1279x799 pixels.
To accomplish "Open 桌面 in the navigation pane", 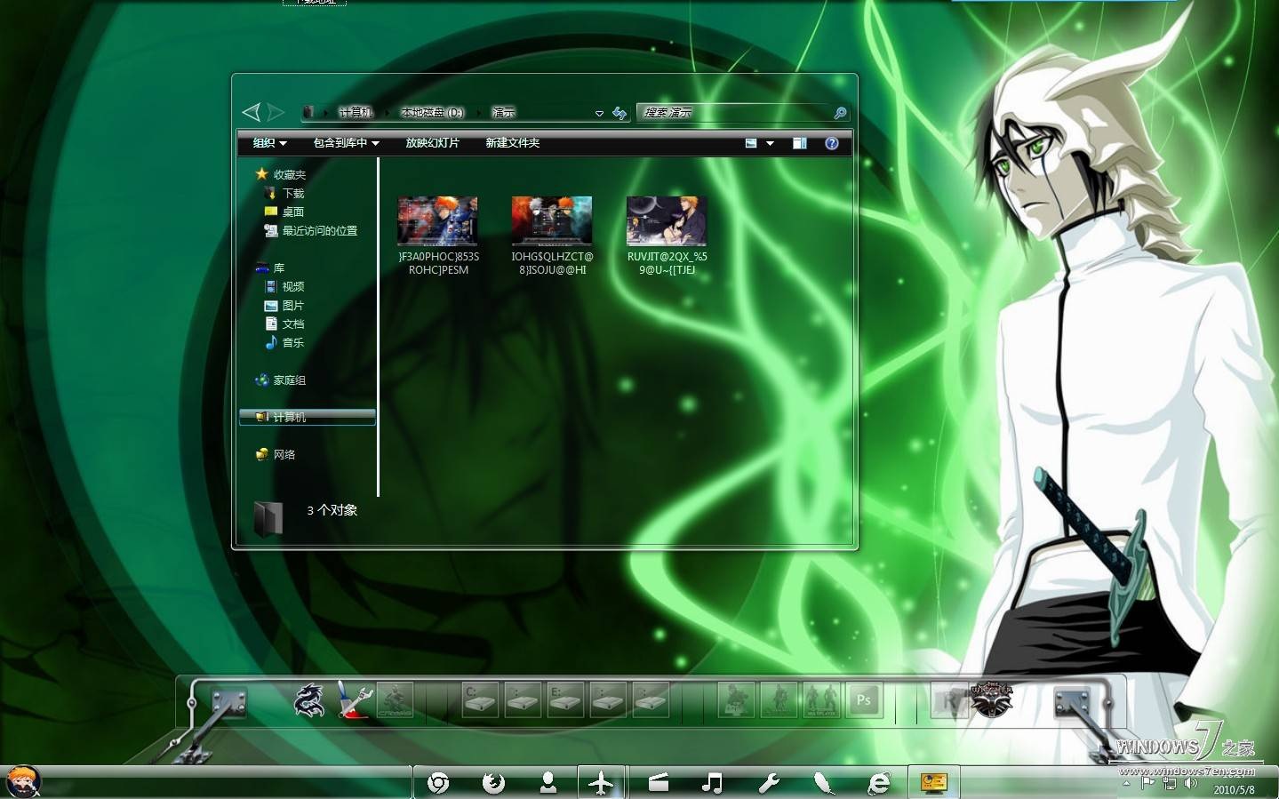I will tap(292, 212).
